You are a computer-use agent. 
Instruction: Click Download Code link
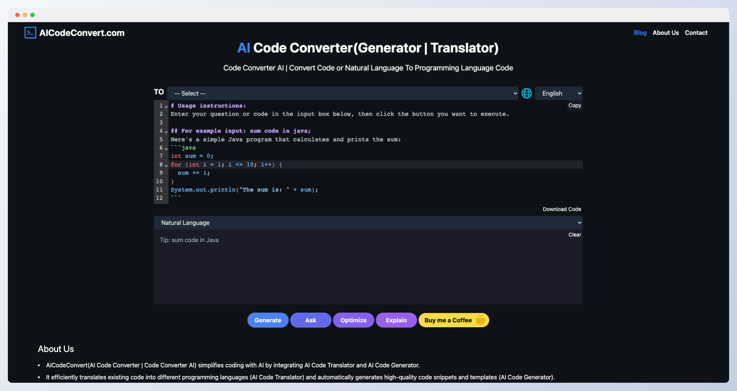pyautogui.click(x=562, y=209)
